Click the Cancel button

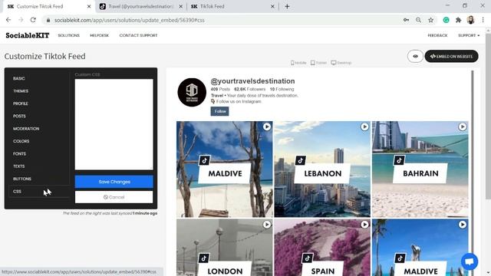tap(114, 197)
